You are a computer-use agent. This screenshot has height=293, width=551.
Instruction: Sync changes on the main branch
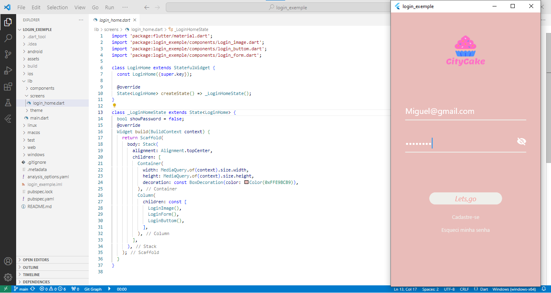coord(33,289)
